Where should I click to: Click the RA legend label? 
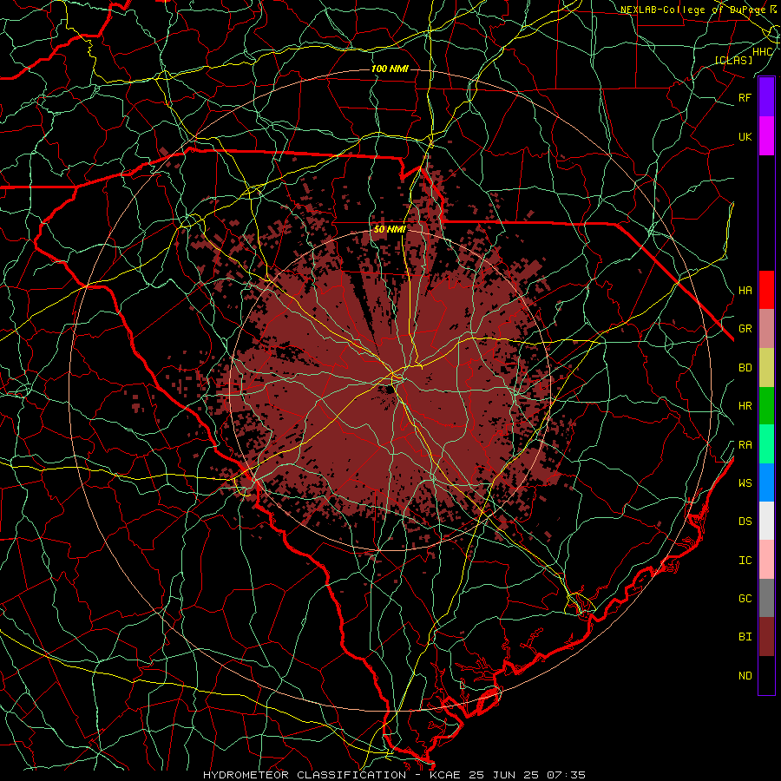click(x=745, y=445)
